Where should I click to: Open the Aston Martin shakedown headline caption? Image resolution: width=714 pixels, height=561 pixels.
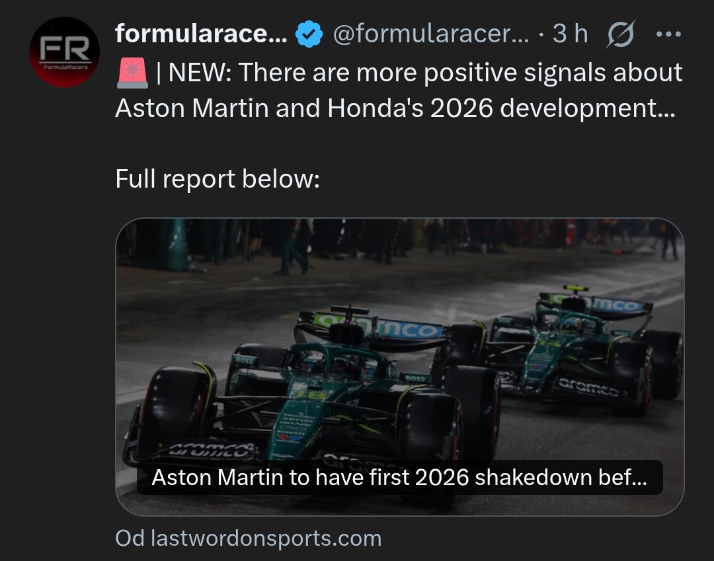399,478
